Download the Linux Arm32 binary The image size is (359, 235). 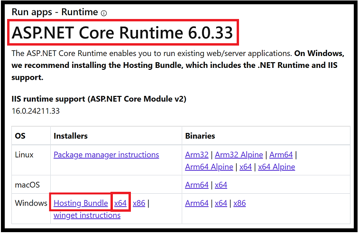[197, 155]
